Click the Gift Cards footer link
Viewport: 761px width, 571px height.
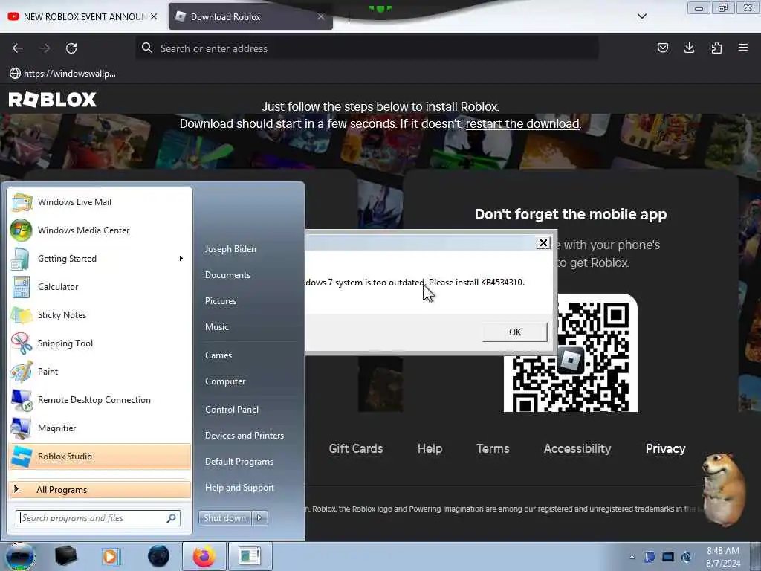click(356, 448)
